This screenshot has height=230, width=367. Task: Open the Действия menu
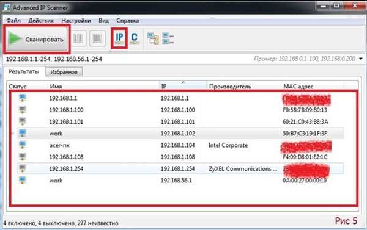pyautogui.click(x=41, y=21)
